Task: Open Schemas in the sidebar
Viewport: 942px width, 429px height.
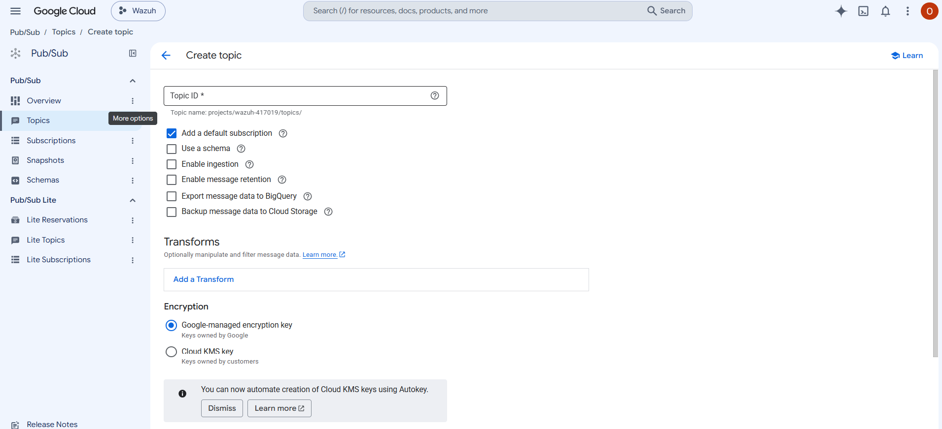Action: [43, 180]
